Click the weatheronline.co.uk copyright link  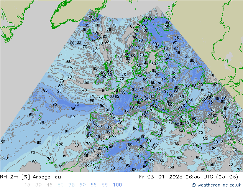[216, 185]
